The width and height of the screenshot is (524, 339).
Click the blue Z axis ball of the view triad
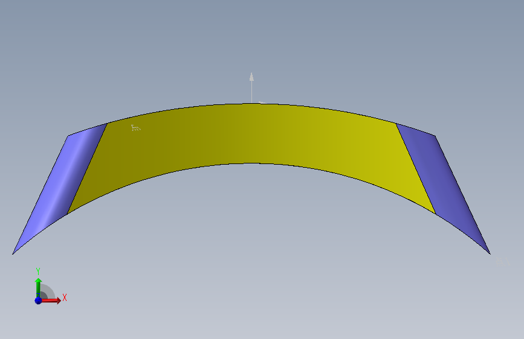point(39,300)
